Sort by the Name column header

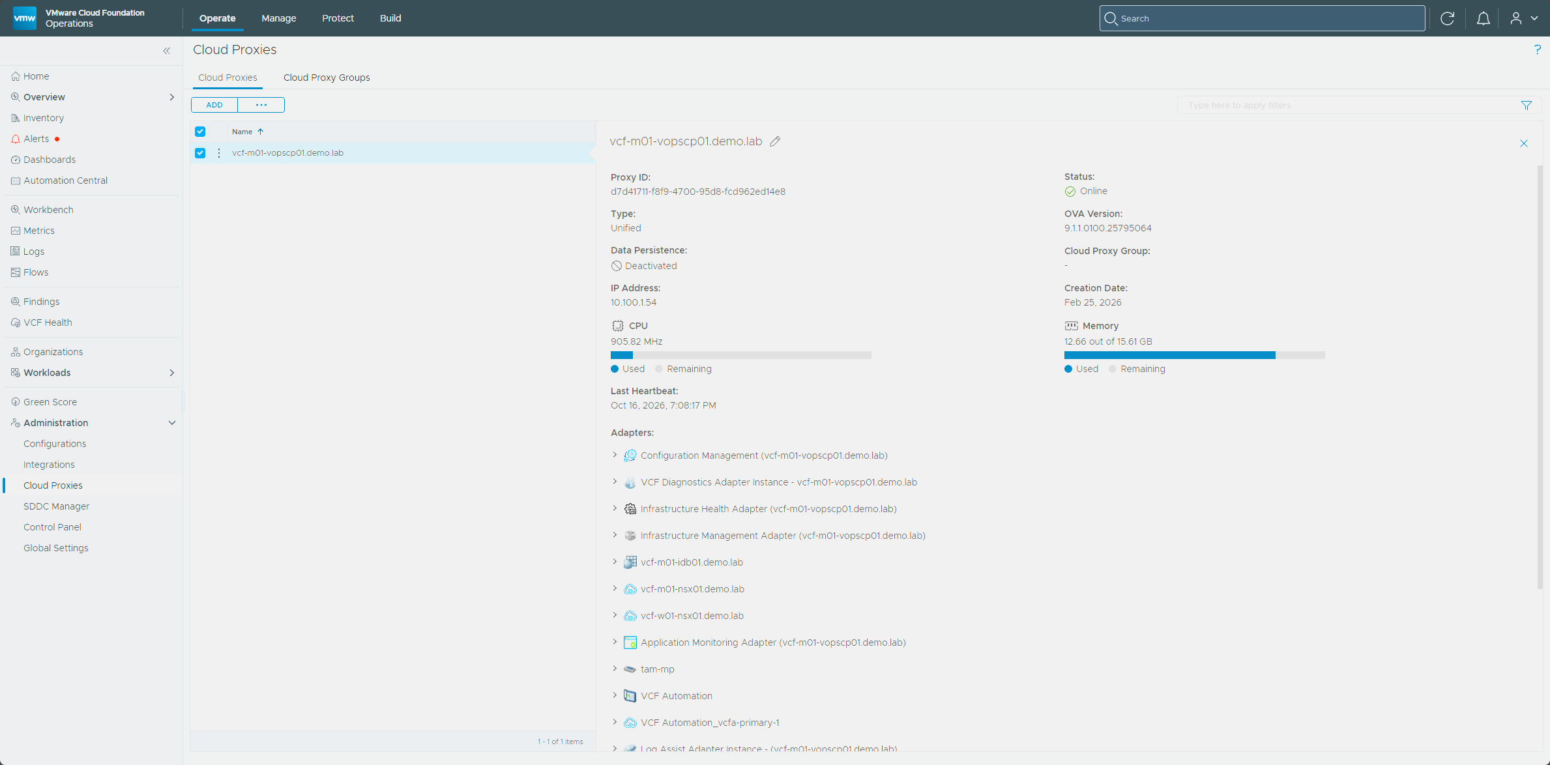coord(247,132)
